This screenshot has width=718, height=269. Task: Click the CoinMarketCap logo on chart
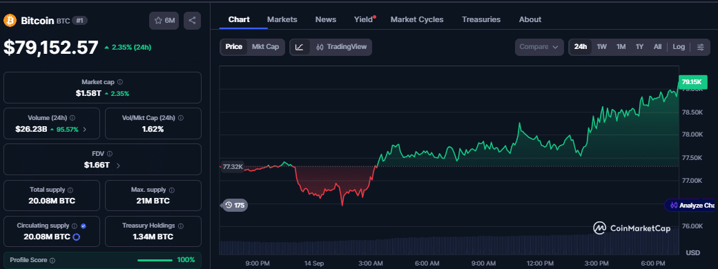pos(632,228)
